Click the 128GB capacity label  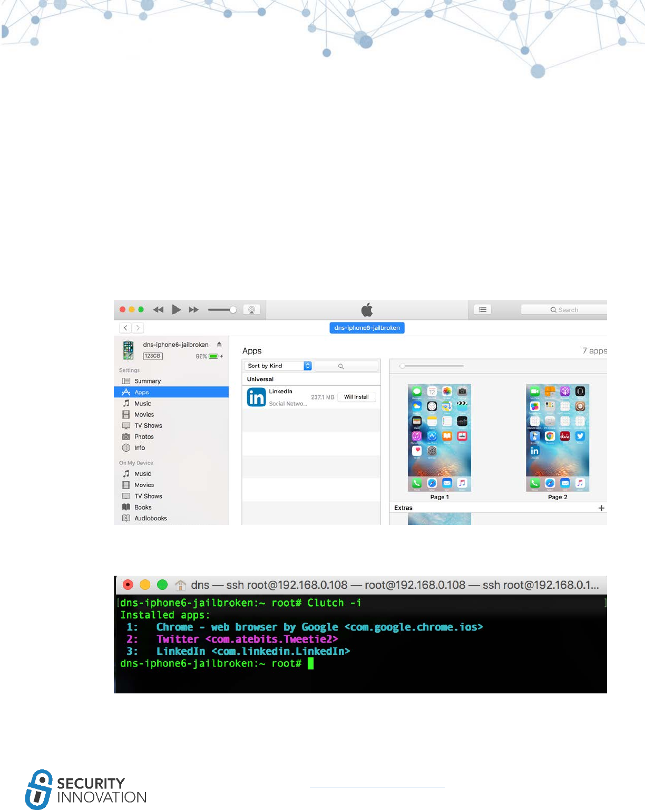[x=153, y=356]
